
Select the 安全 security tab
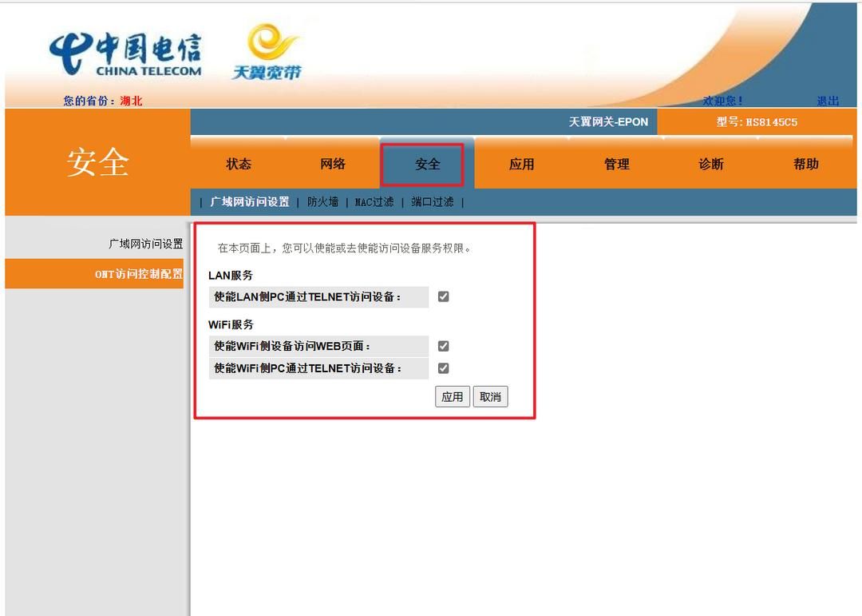[x=427, y=164]
